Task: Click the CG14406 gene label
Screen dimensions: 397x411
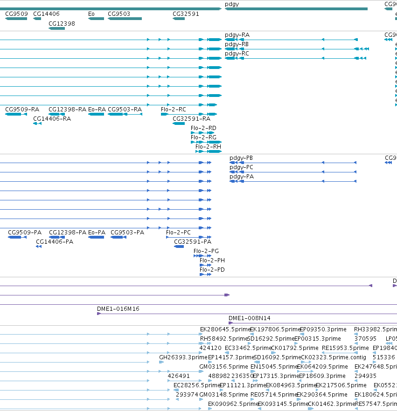Action: (x=46, y=14)
